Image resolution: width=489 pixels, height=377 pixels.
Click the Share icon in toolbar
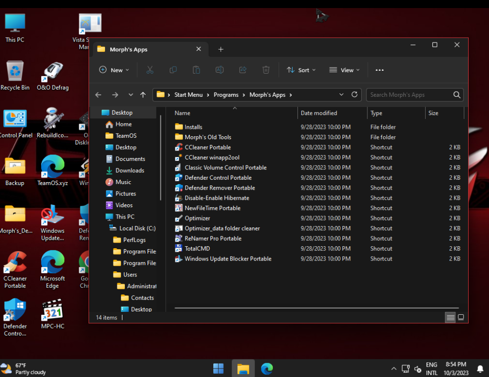(243, 70)
